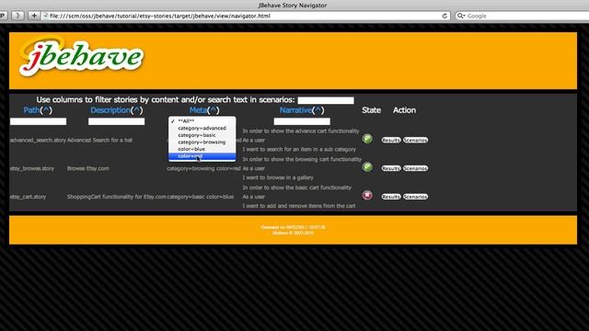Click the browser forward arrow button
Viewport: 589px width, 331px height.
[x=17, y=16]
